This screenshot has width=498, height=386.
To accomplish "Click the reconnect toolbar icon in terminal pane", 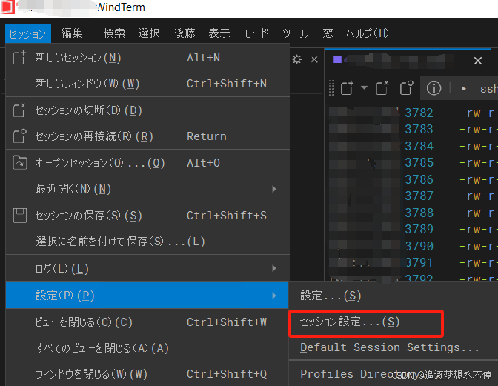I will (x=406, y=87).
